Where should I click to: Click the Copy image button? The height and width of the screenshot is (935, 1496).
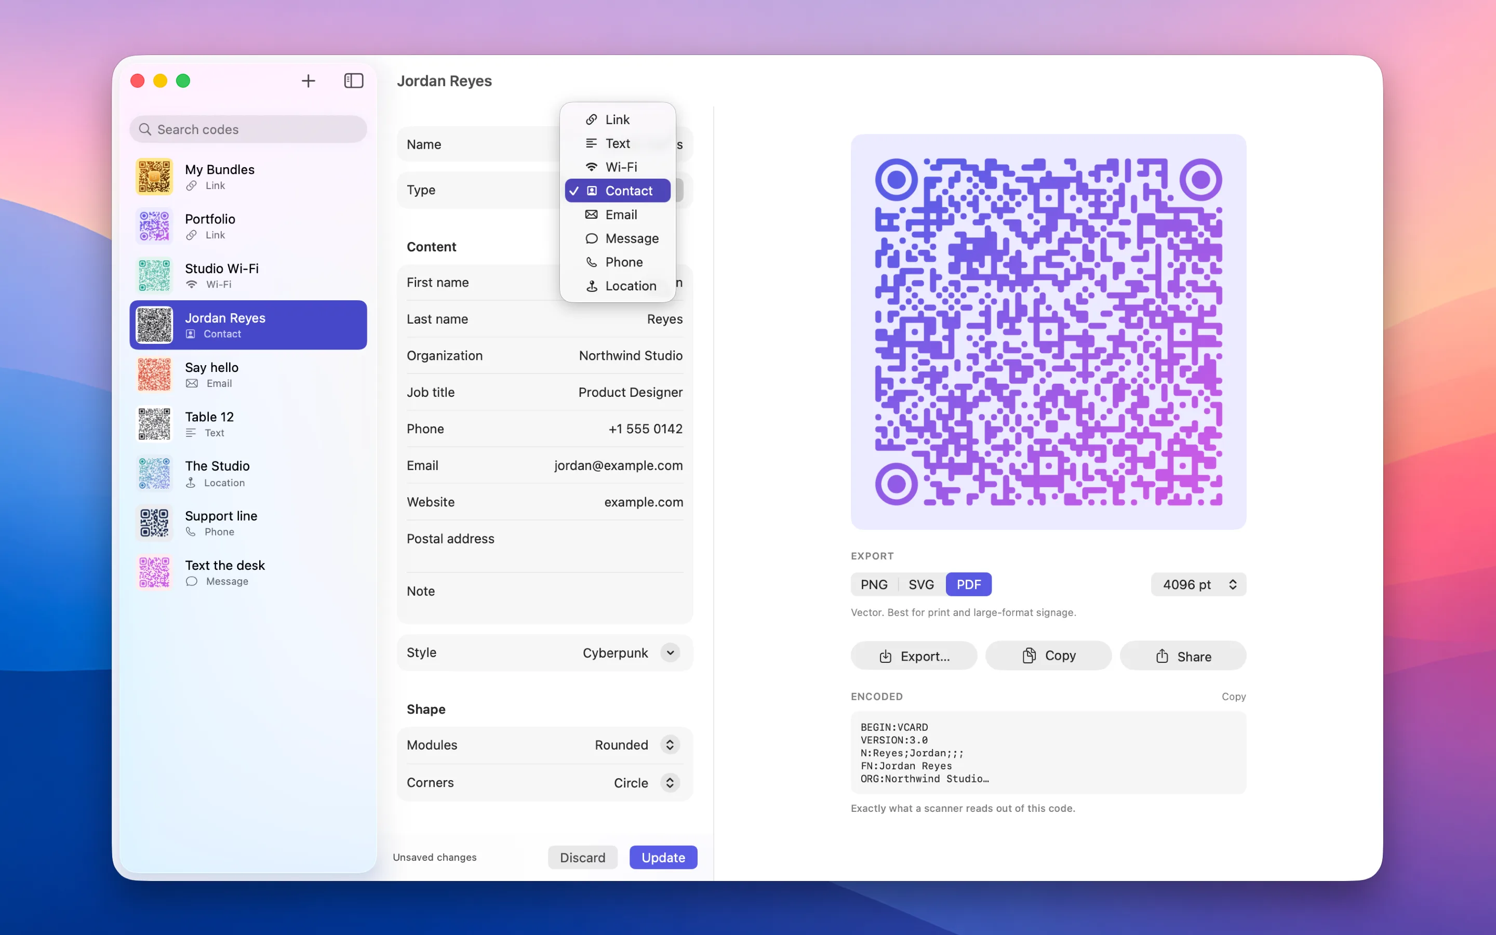click(x=1048, y=656)
